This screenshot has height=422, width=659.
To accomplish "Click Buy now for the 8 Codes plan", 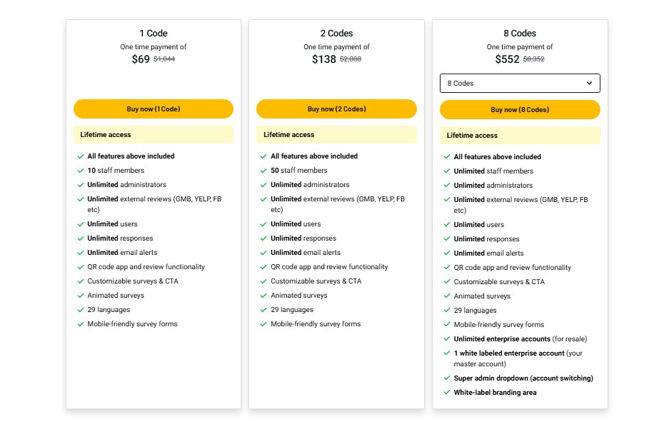I will click(x=520, y=109).
